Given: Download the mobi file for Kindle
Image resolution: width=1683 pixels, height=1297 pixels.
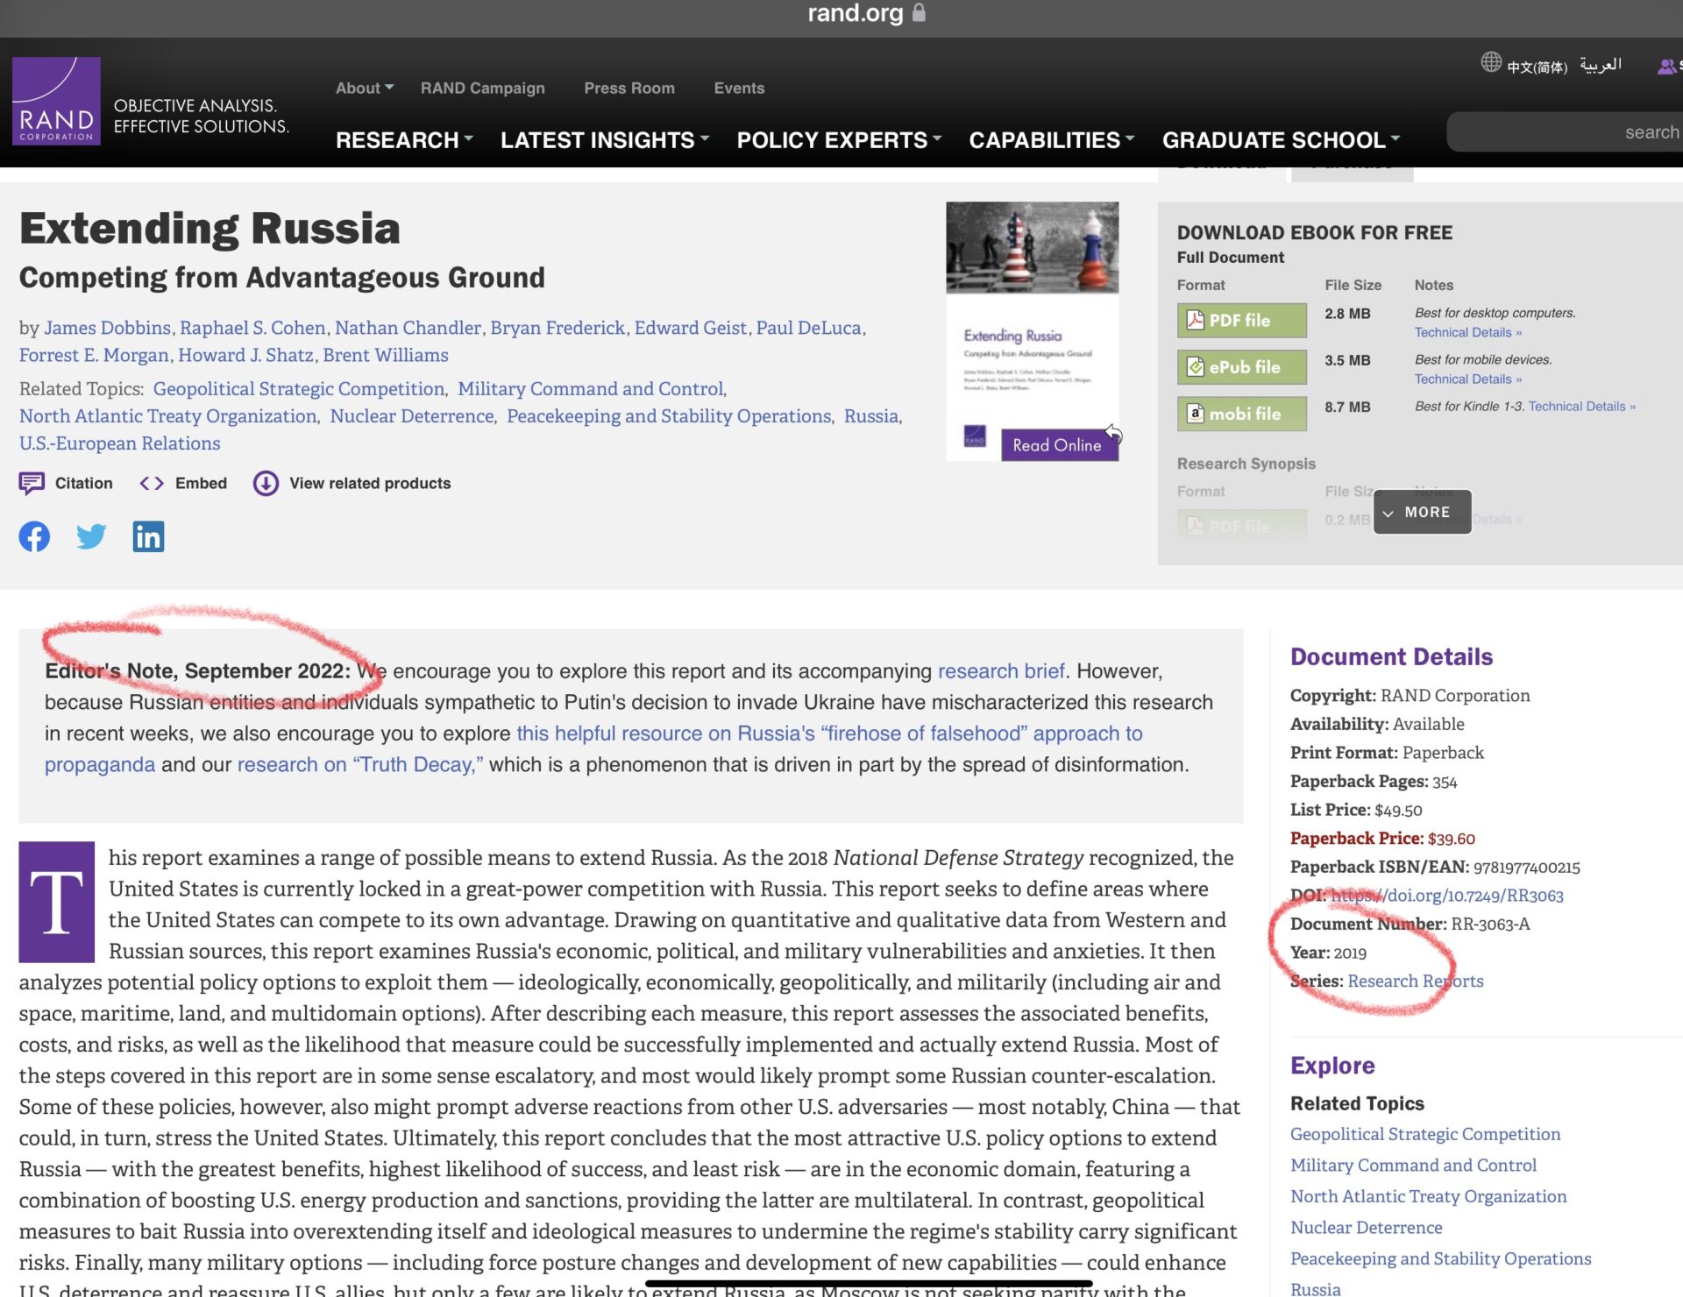Looking at the screenshot, I should [1241, 414].
